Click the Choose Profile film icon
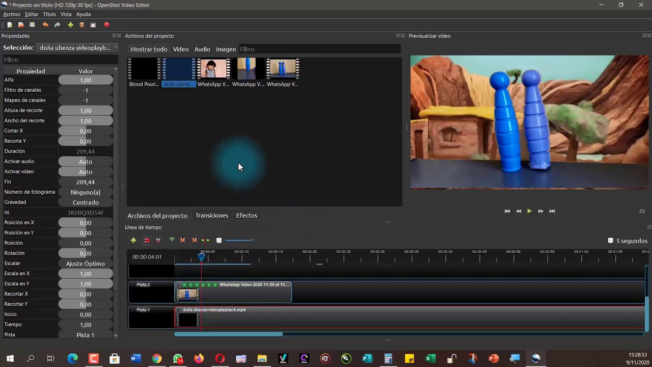This screenshot has height=367, width=652. point(81,25)
